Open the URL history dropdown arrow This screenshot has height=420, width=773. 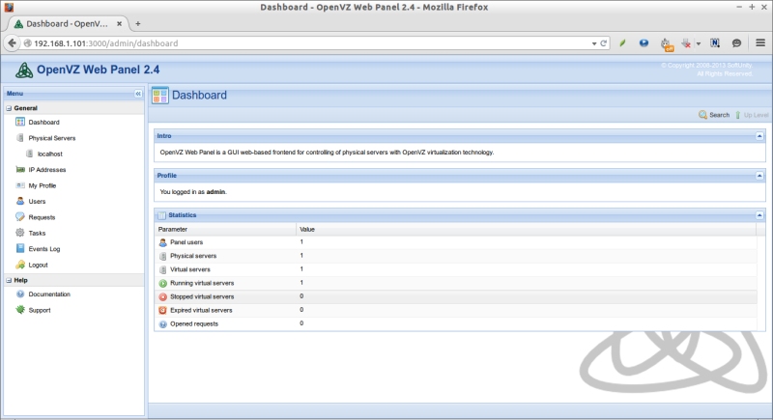point(594,43)
